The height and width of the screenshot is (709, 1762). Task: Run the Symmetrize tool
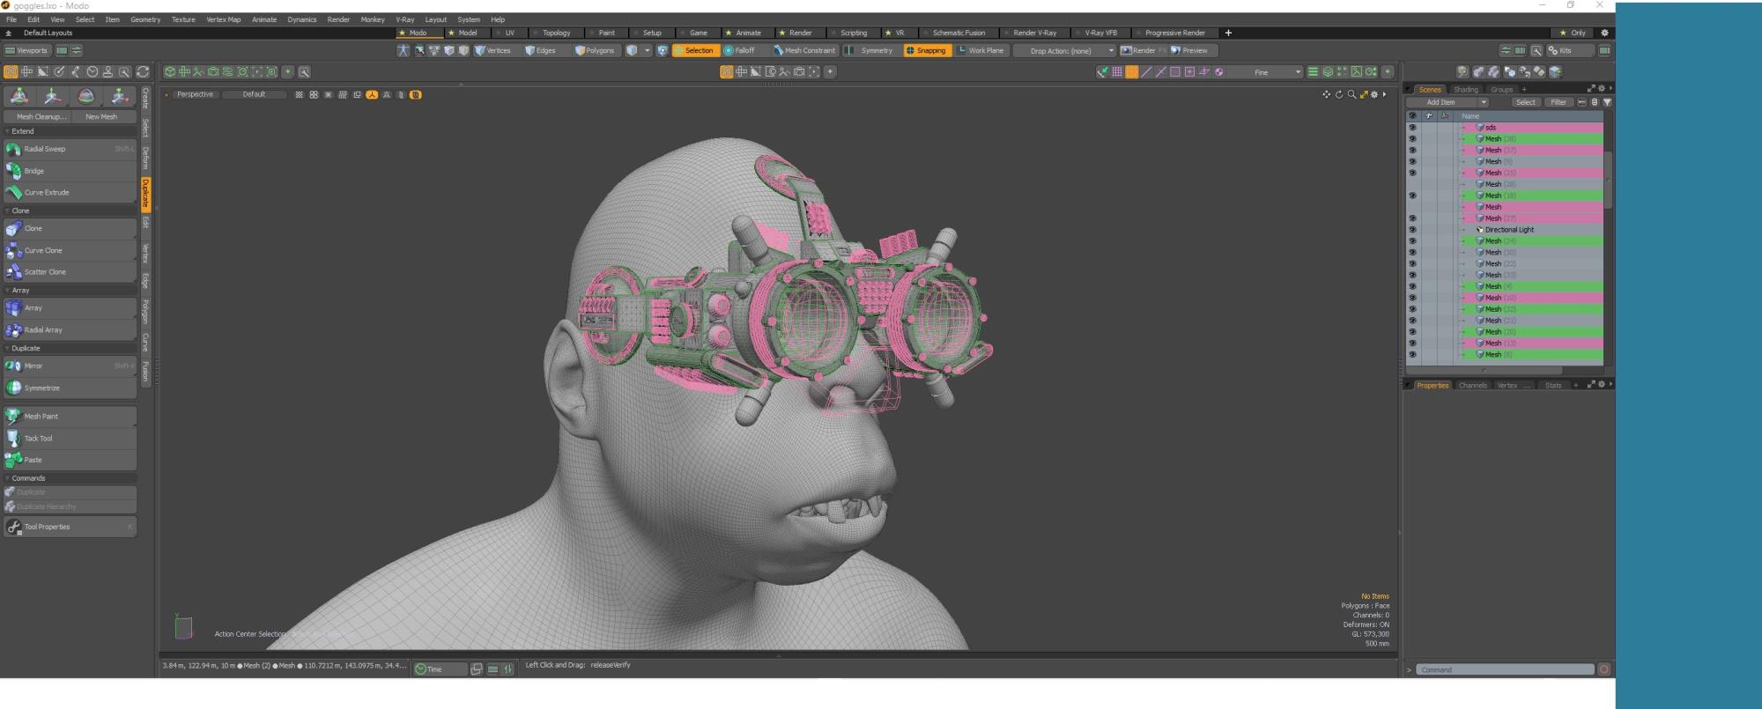point(70,388)
